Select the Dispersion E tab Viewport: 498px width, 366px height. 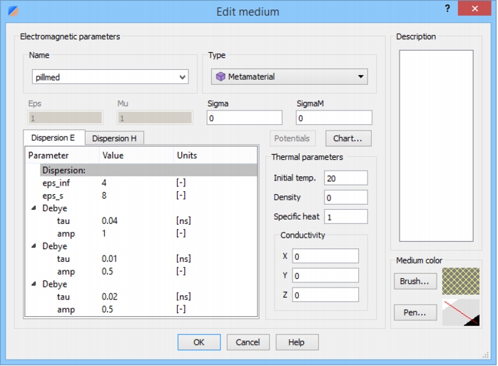[x=54, y=138]
